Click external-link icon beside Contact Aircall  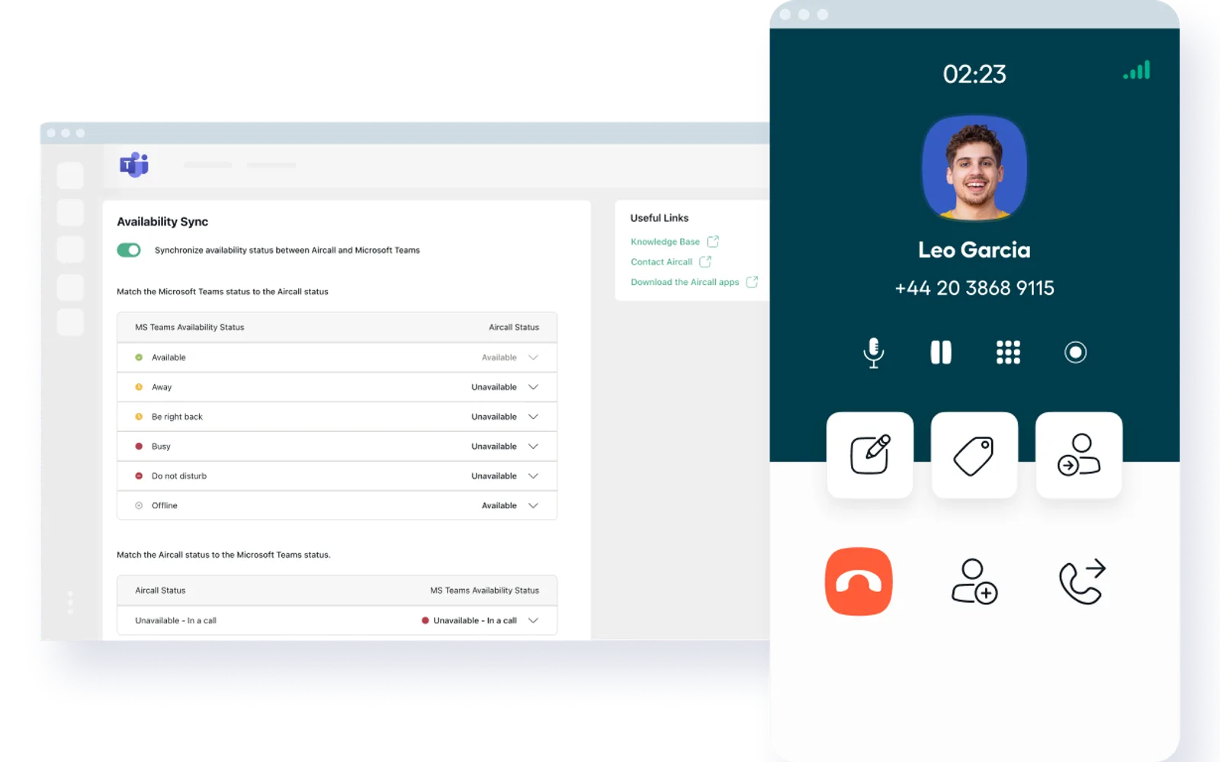705,261
